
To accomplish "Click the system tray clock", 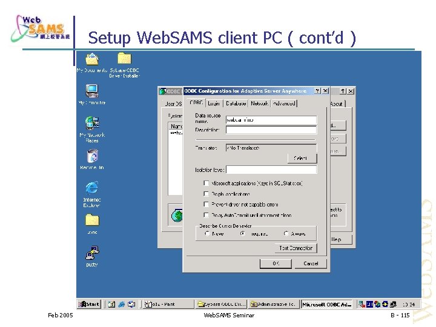I will coord(409,305).
